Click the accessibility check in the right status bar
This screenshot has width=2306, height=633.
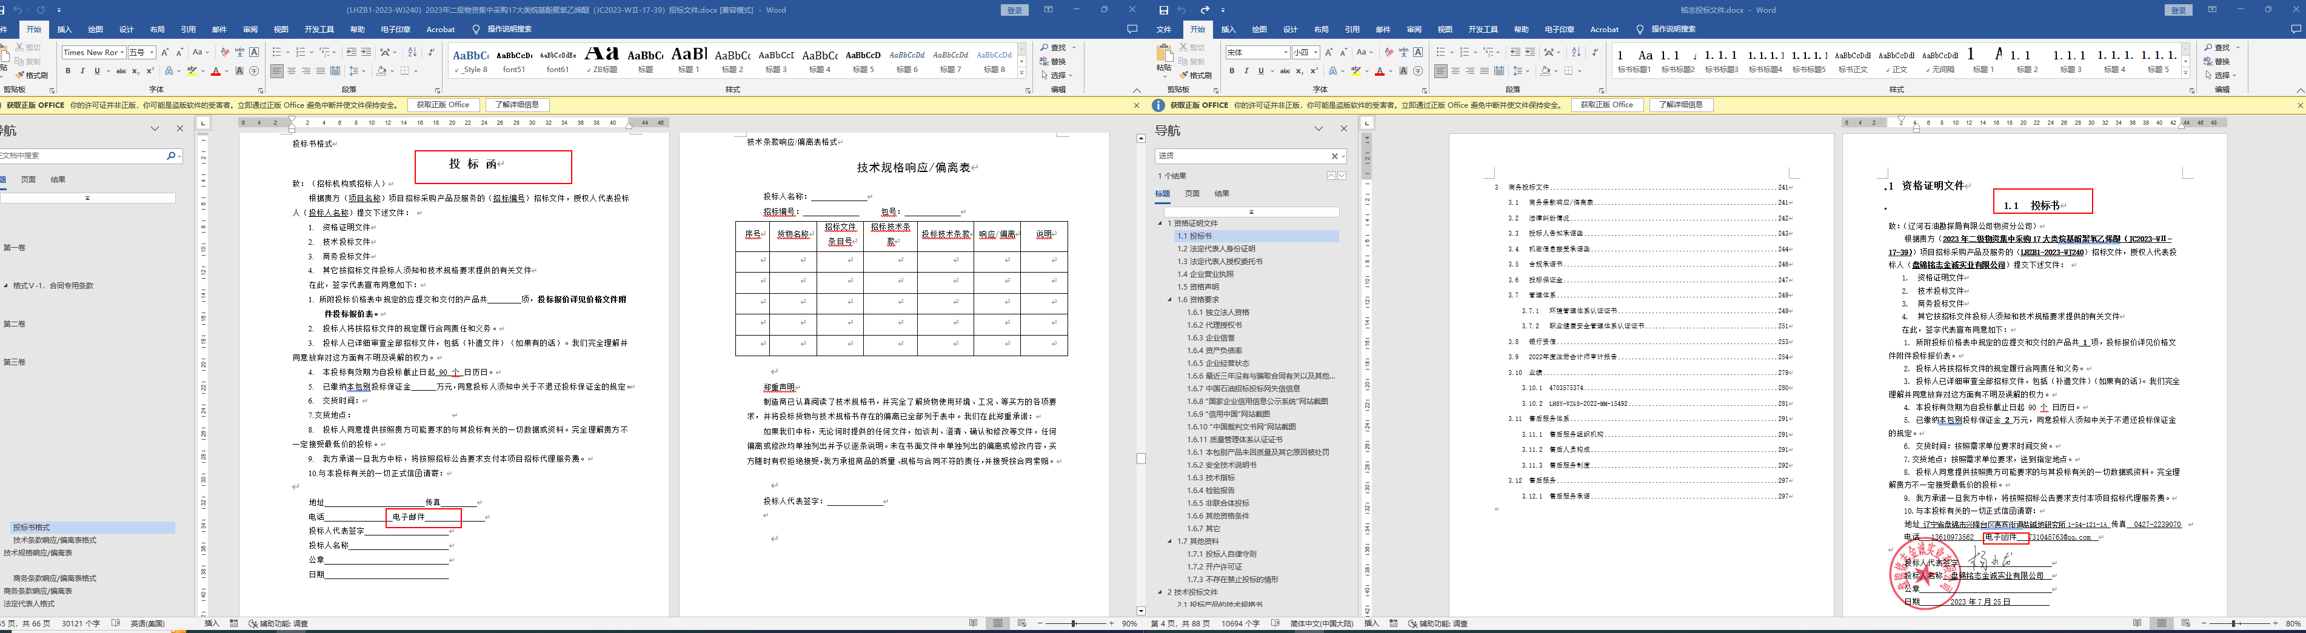[x=1438, y=623]
